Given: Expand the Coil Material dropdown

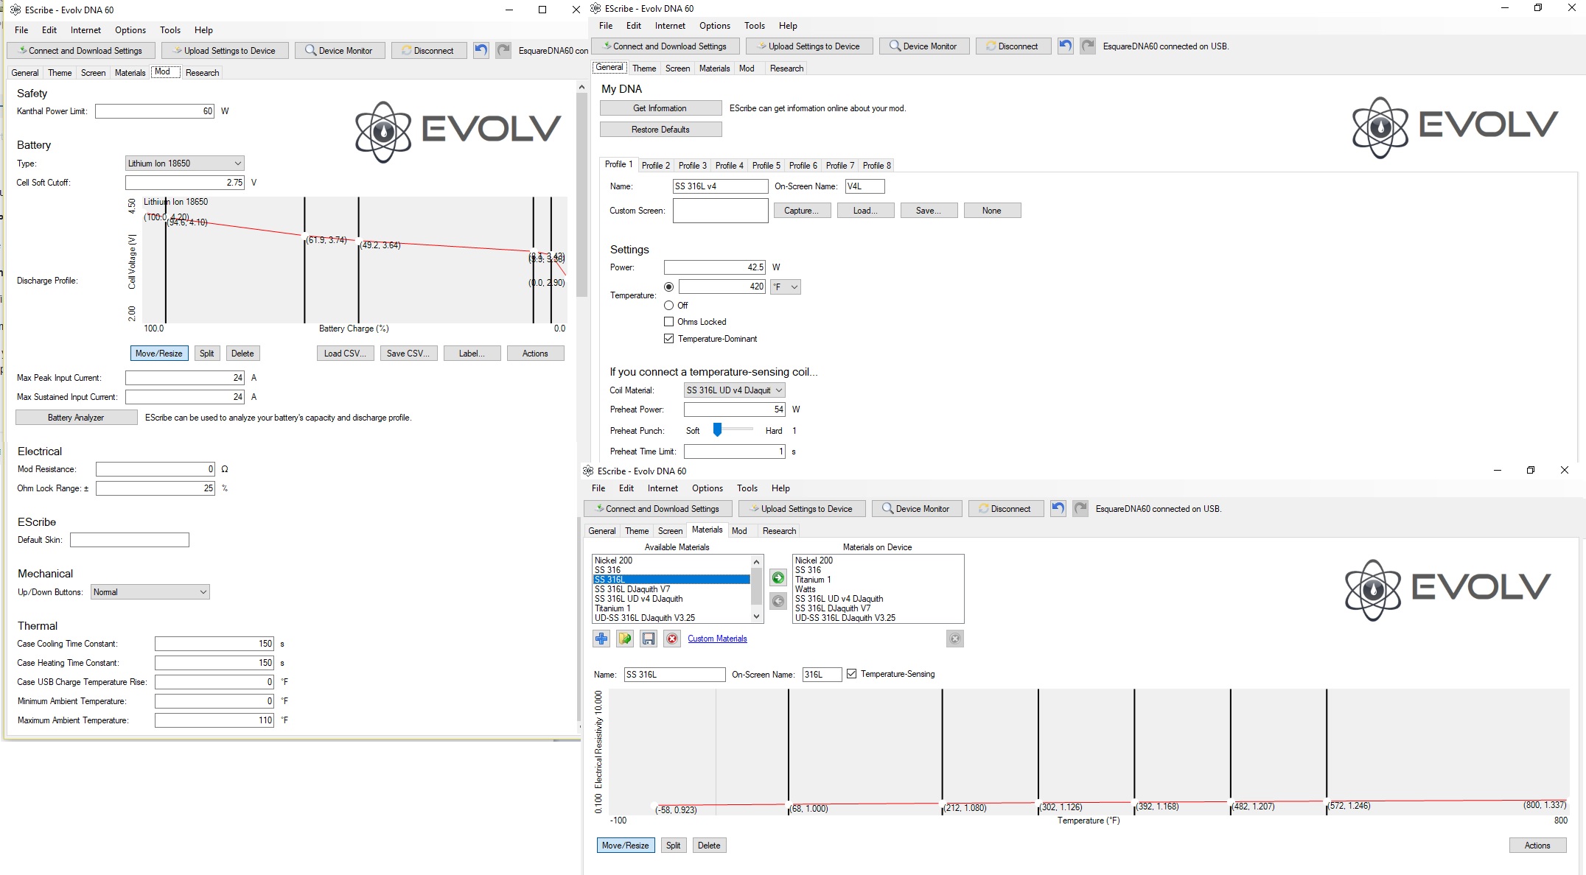Looking at the screenshot, I should pyautogui.click(x=734, y=390).
